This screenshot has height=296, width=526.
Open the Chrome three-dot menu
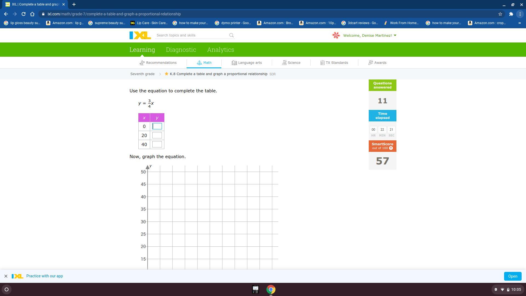tap(520, 14)
